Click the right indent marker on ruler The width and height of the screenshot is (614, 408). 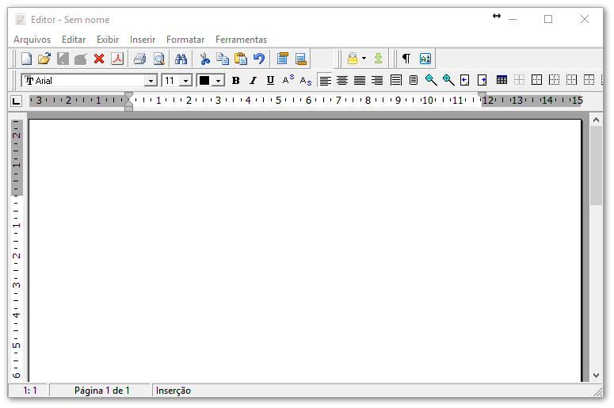tap(482, 95)
